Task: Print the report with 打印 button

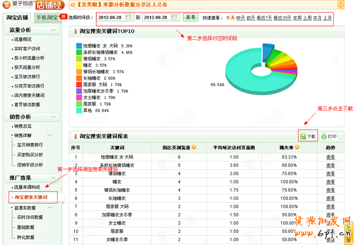Action: tap(329, 136)
